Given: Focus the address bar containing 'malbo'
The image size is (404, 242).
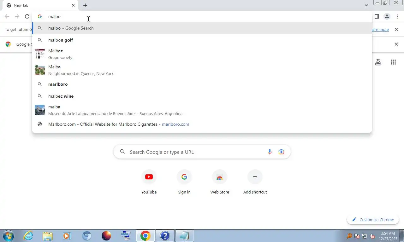Looking at the screenshot, I should click(x=202, y=16).
